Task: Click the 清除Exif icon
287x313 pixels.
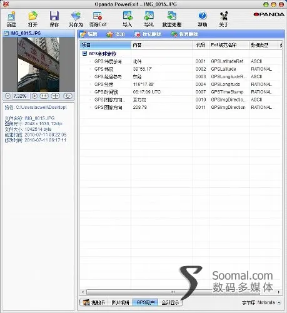Action: [x=98, y=19]
